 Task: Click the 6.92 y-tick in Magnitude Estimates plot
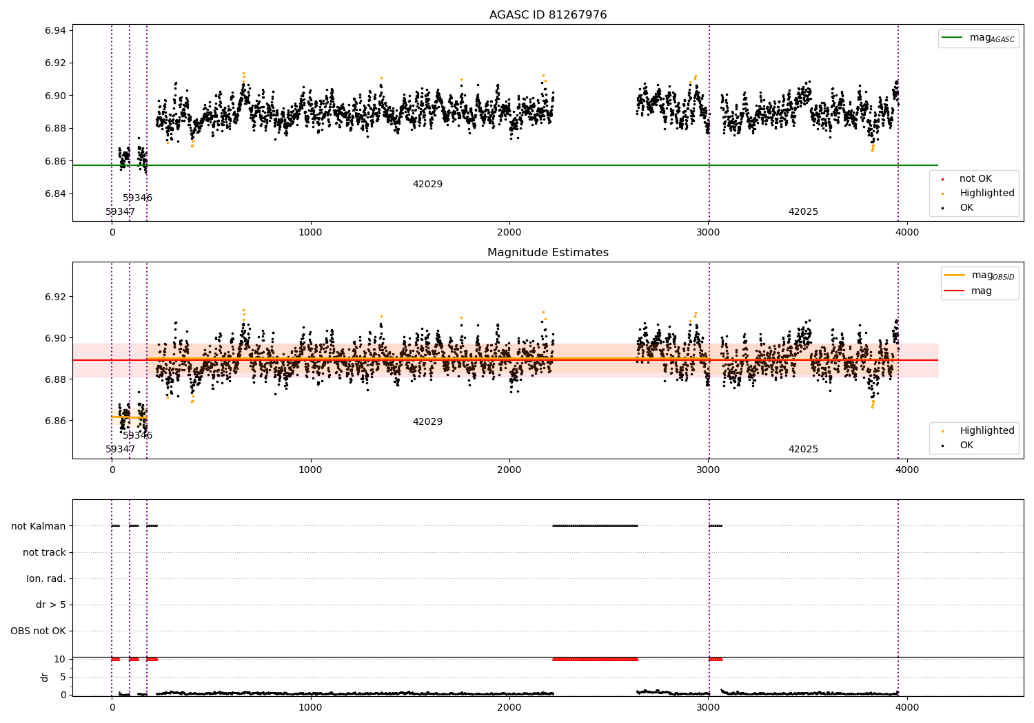55,297
